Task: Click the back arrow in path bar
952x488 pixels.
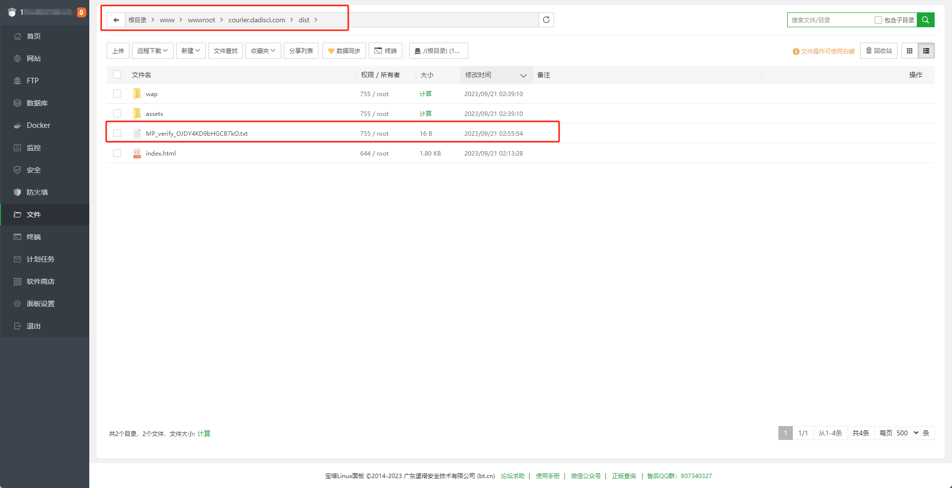Action: click(116, 20)
